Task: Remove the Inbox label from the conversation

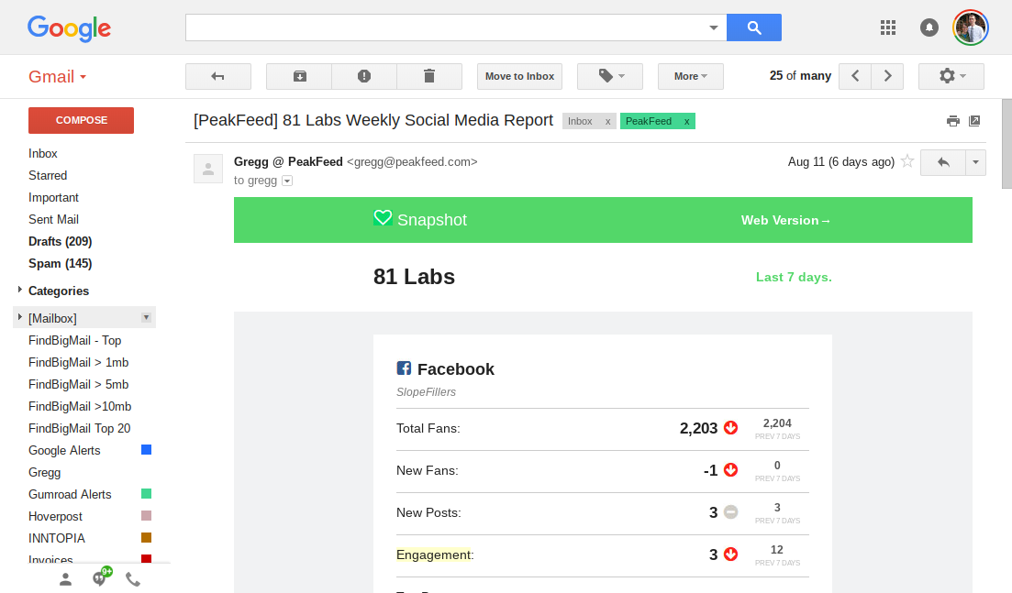Action: tap(607, 121)
